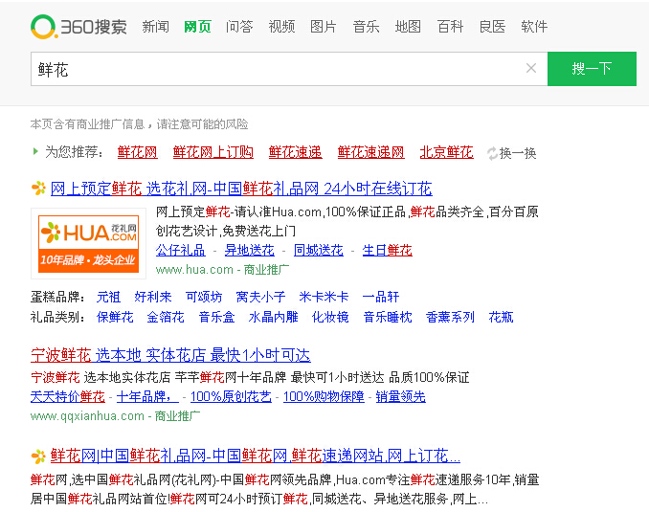The height and width of the screenshot is (512, 649).
Task: Open gift category 化妆镜
Action: click(x=330, y=317)
